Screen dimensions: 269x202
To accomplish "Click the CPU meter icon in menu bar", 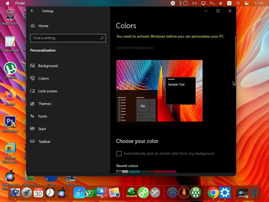I will 184,3.
